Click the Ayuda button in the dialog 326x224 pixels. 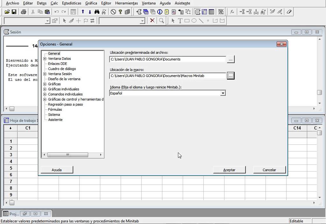click(57, 170)
